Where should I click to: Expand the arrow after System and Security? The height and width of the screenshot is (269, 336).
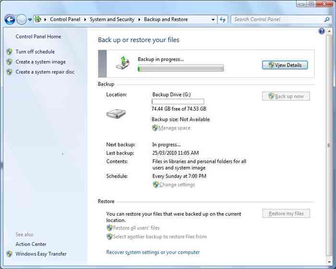(x=139, y=20)
